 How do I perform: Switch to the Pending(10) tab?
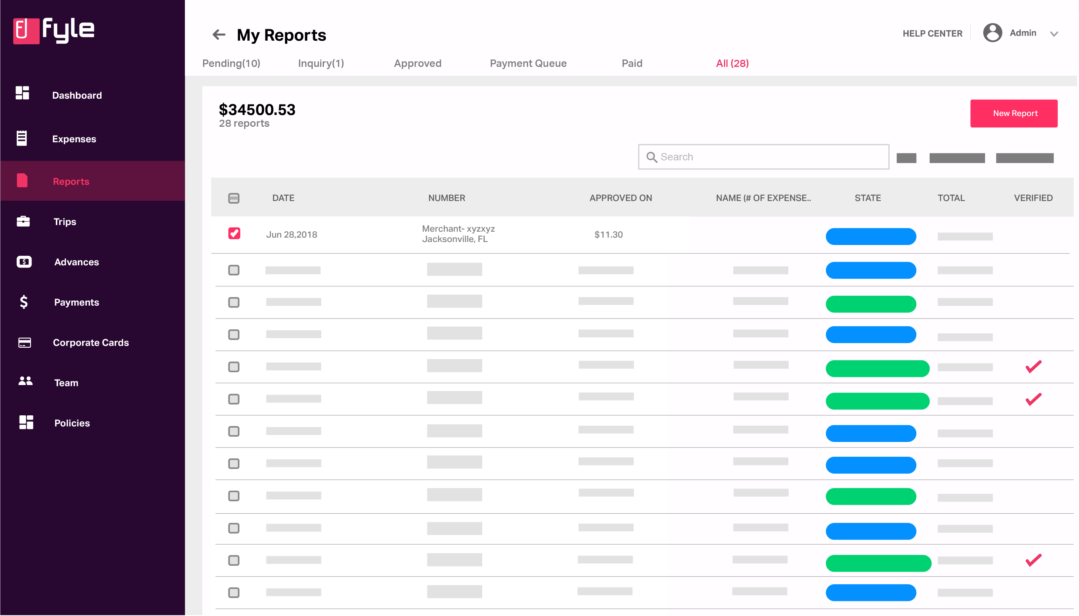231,64
